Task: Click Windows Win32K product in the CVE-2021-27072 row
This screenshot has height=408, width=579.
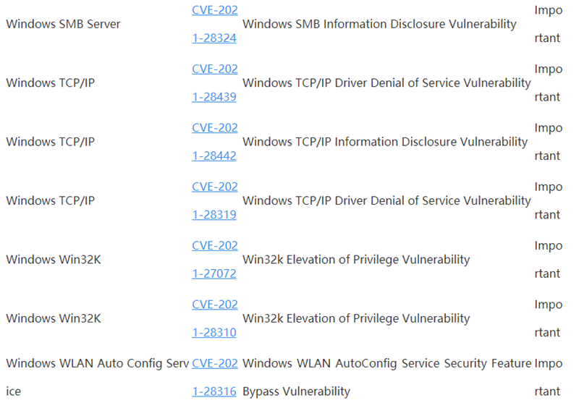Action: pos(53,260)
